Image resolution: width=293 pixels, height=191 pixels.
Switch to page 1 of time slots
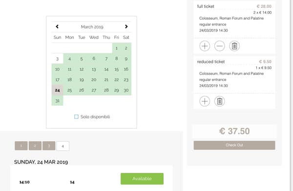point(21,146)
